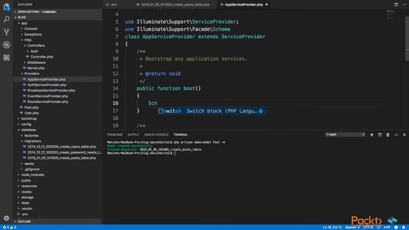Viewport: 409px width, 230px height.
Task: Accept the switch block suggestion
Action: [212, 111]
